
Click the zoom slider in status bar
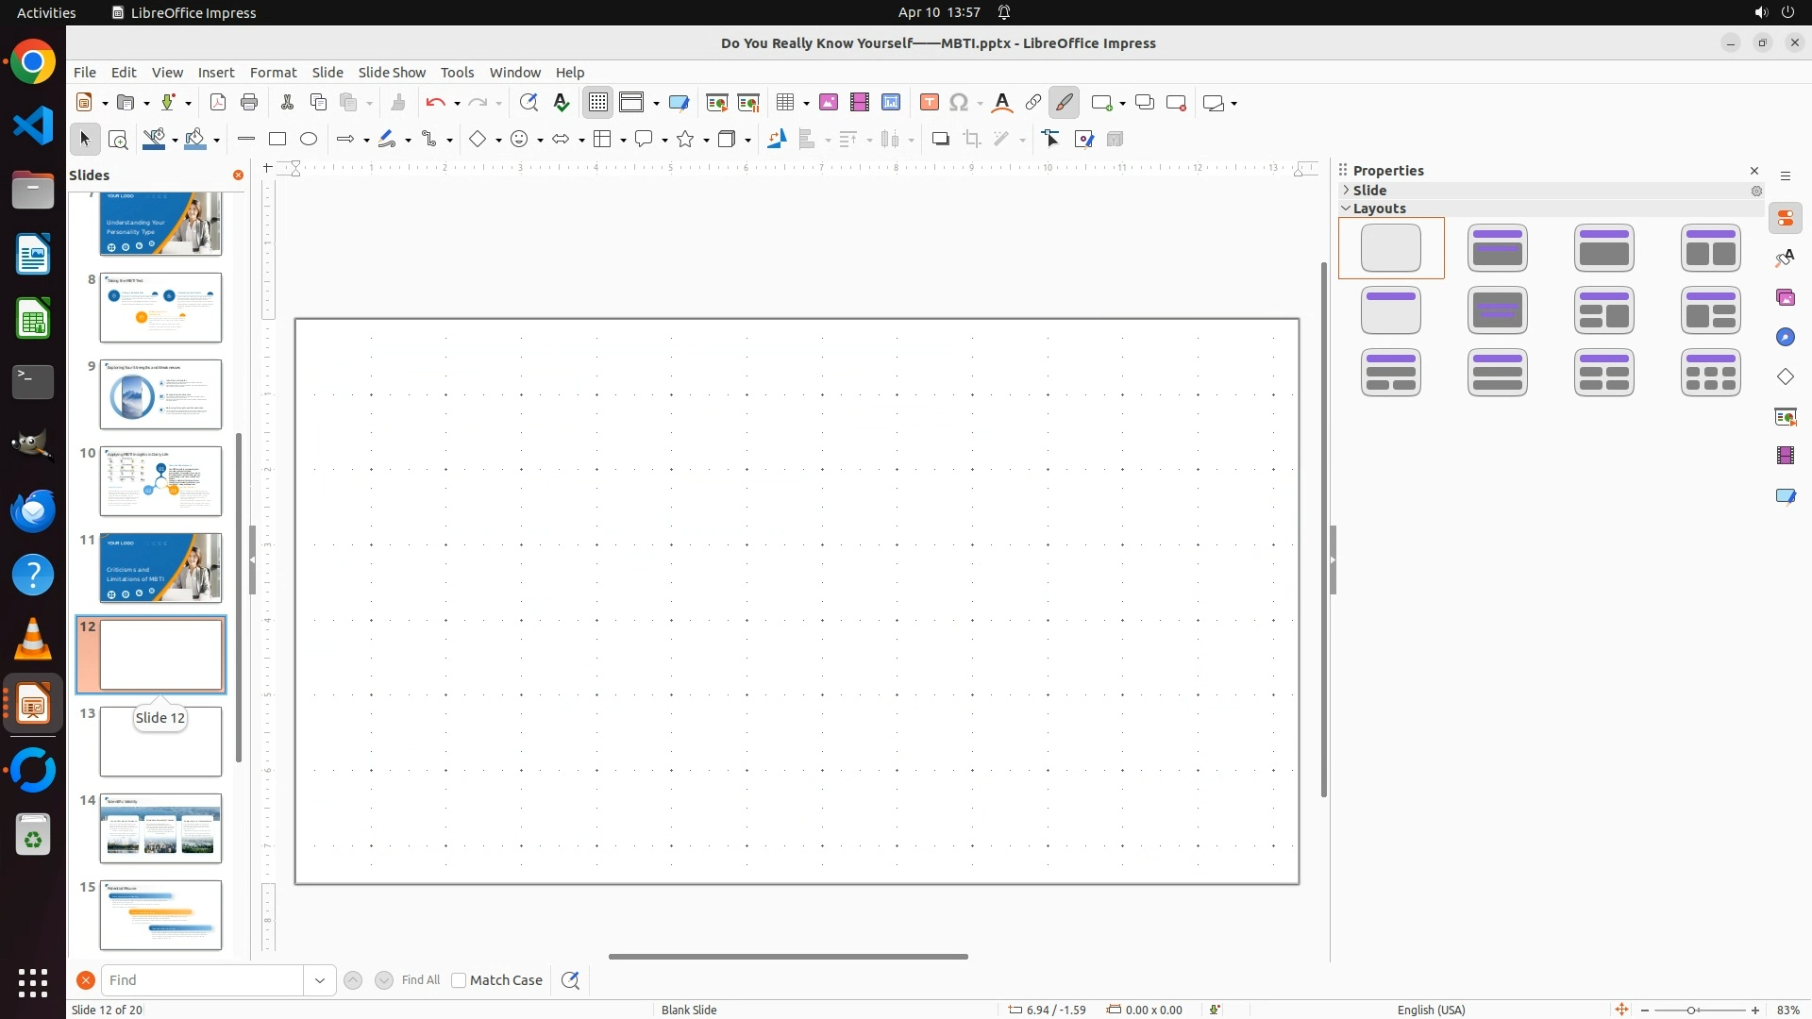click(1692, 1011)
